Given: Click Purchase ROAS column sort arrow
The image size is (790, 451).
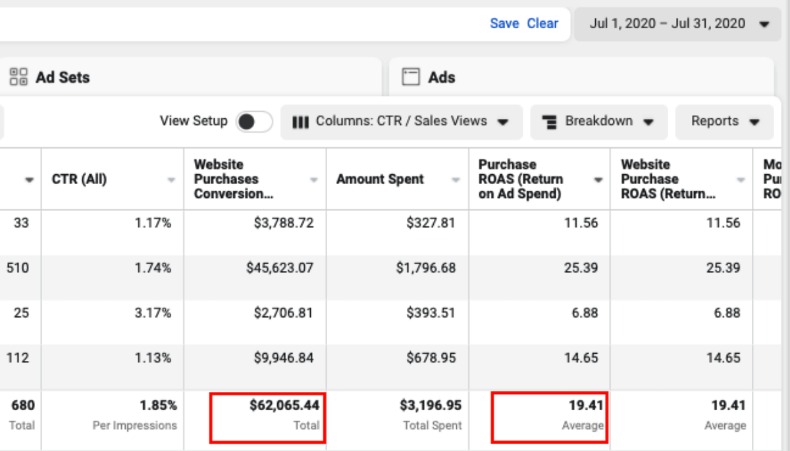Looking at the screenshot, I should [x=598, y=179].
